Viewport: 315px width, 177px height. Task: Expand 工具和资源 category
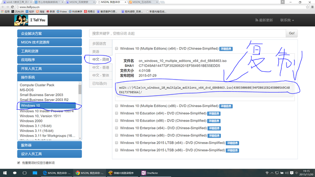click(x=49, y=51)
